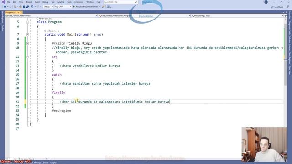
Task: Pin the Program.cs tab
Action: pos(18,12)
